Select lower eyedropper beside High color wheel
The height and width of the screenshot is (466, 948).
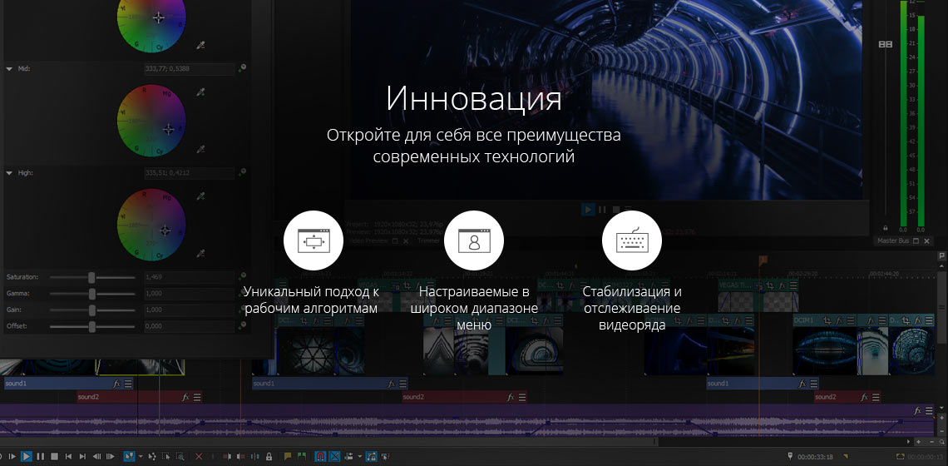click(200, 253)
